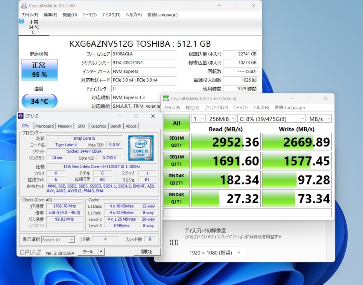Switch to the Graphics tab in CPU-Z
363x285 pixels.
tap(99, 126)
